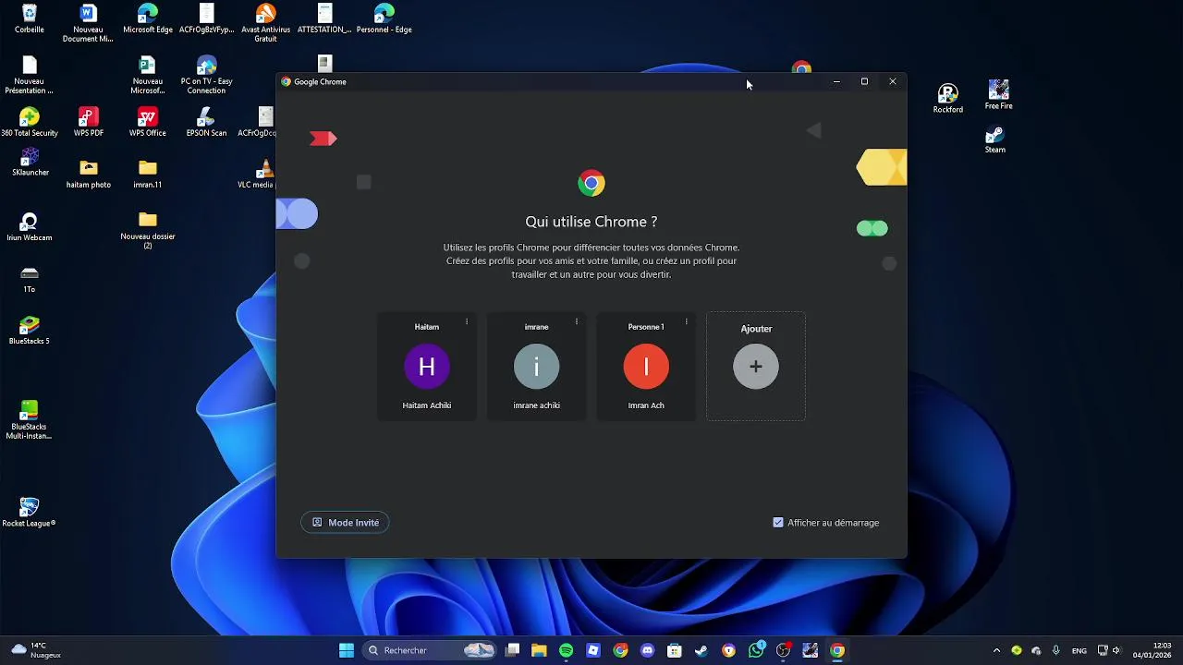This screenshot has height=665, width=1183.
Task: Open Microsoft Edge desktop shortcut
Action: coord(148,18)
